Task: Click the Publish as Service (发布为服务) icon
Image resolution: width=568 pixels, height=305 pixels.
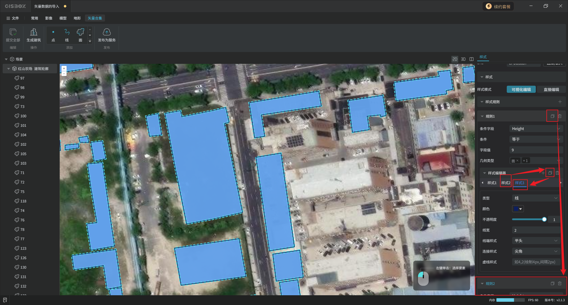Action: coord(106,35)
